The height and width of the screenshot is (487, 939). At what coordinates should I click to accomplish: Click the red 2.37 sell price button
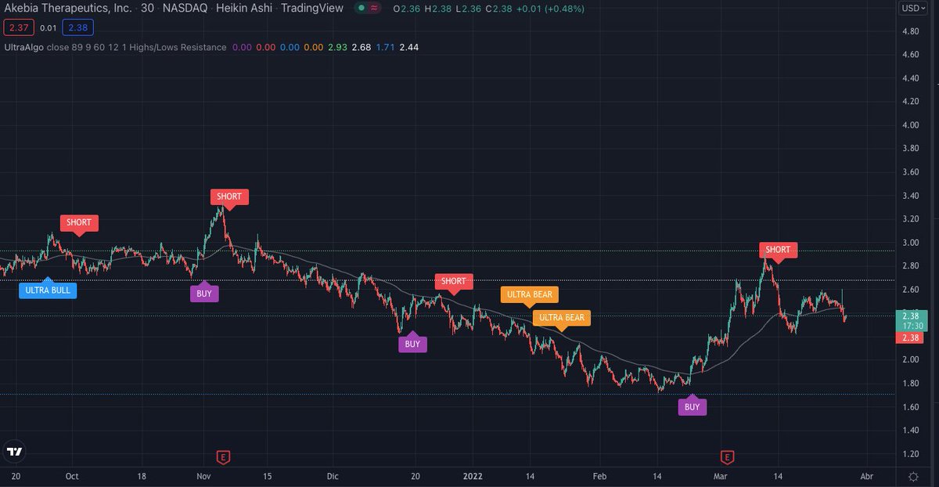click(17, 27)
